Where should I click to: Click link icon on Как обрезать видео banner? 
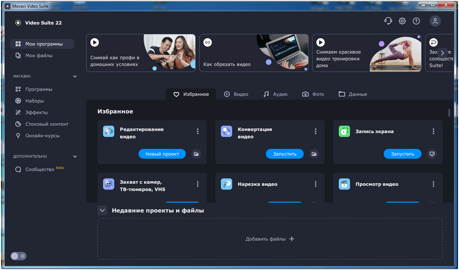[x=208, y=42]
